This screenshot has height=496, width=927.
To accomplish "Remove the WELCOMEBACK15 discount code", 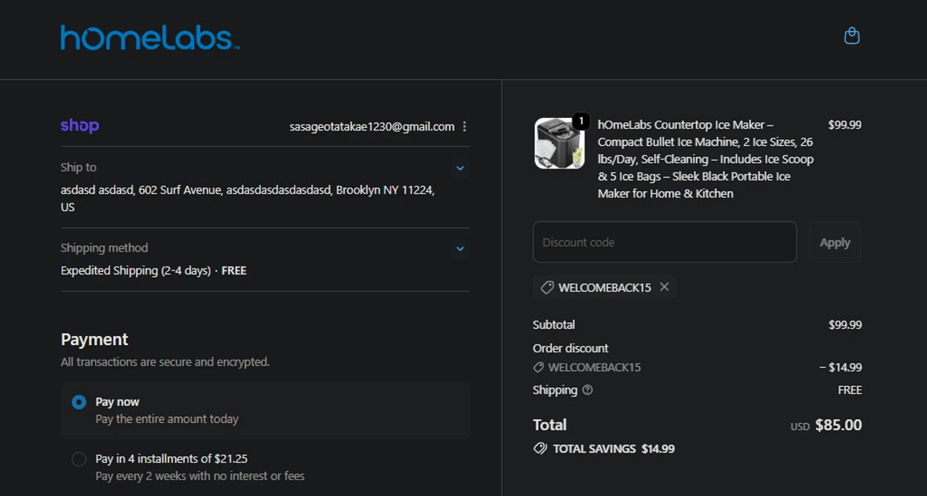I will [x=664, y=287].
